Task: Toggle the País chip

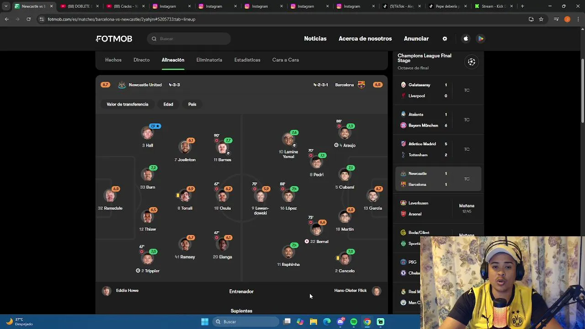Action: coord(192,104)
